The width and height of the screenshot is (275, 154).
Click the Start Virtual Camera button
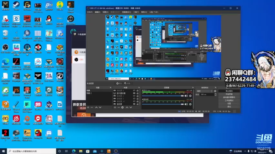pos(229,97)
